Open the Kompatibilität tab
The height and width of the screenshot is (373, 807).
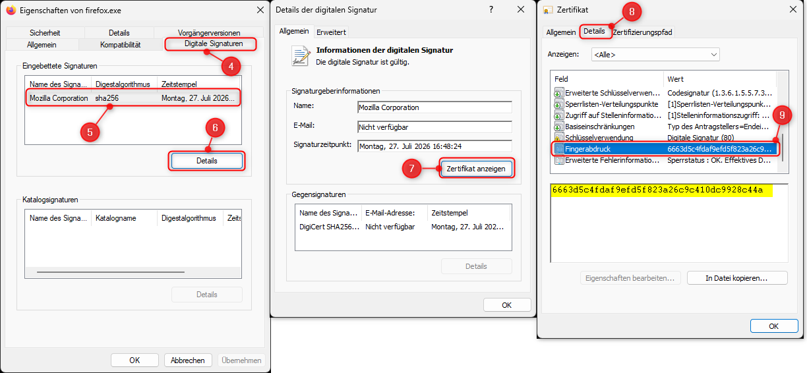click(x=121, y=45)
